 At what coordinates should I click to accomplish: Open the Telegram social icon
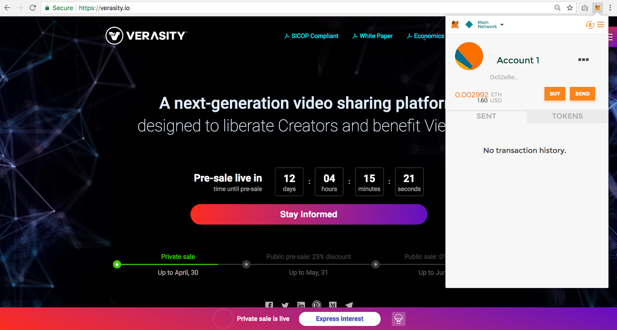point(349,305)
